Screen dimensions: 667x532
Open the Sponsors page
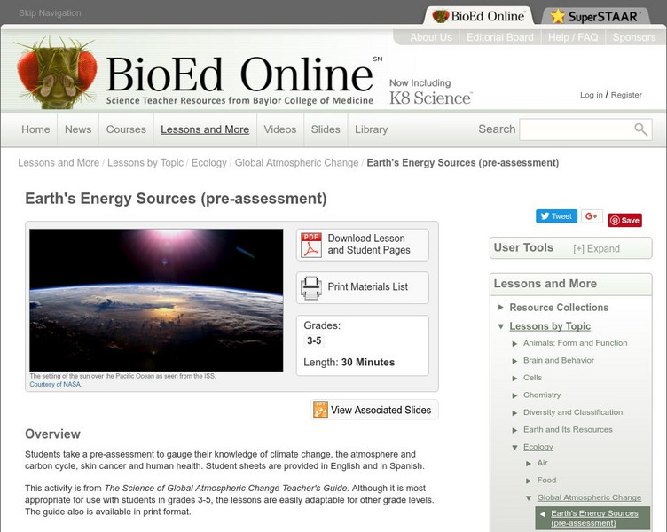click(x=634, y=37)
